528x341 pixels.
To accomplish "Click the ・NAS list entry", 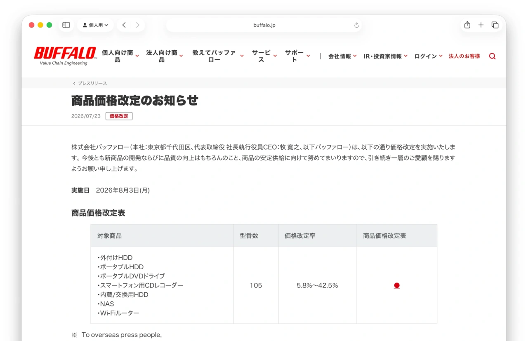I will tap(106, 304).
